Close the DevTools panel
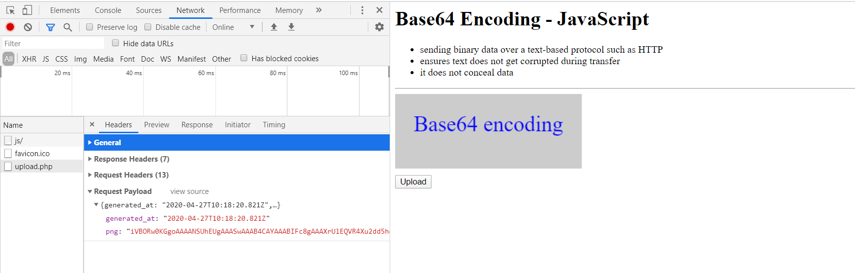 click(x=379, y=10)
